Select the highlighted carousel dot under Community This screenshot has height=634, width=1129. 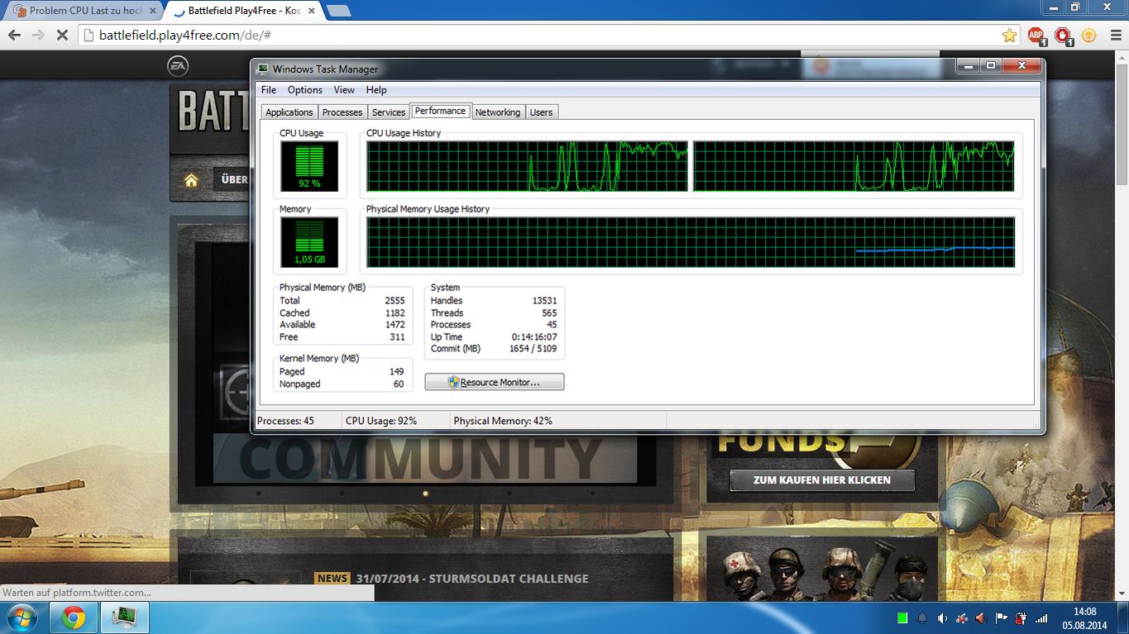[x=425, y=493]
